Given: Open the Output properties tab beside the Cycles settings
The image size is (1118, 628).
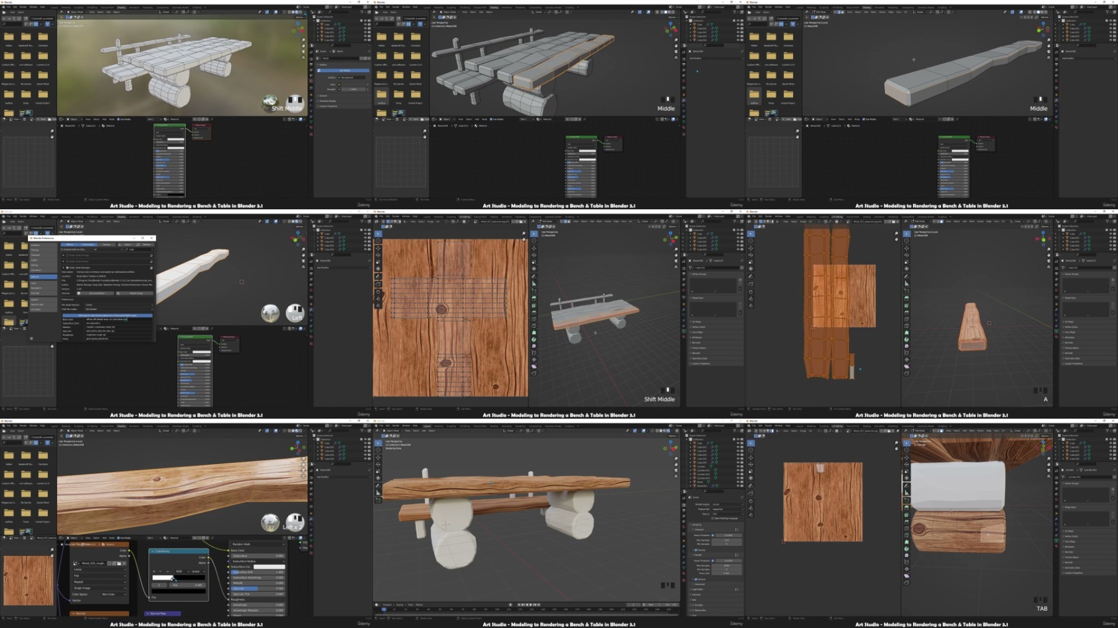Looking at the screenshot, I should 684,511.
